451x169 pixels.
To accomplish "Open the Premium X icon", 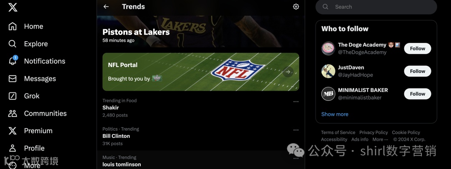I will [x=13, y=131].
